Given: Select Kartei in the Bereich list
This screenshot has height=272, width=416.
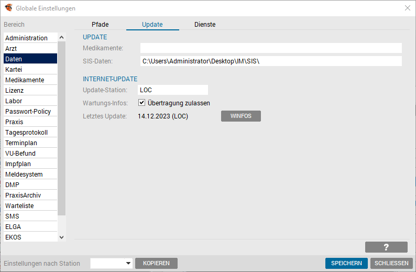Looking at the screenshot, I should [x=30, y=70].
